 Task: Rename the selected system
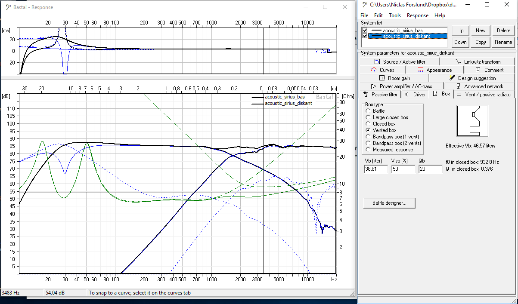(x=503, y=42)
